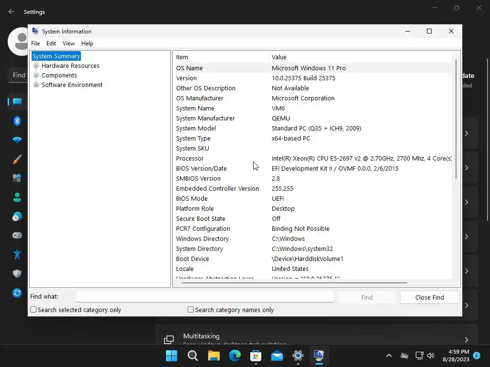490x367 pixels.
Task: Open volume control in system tray
Action: [x=431, y=356]
